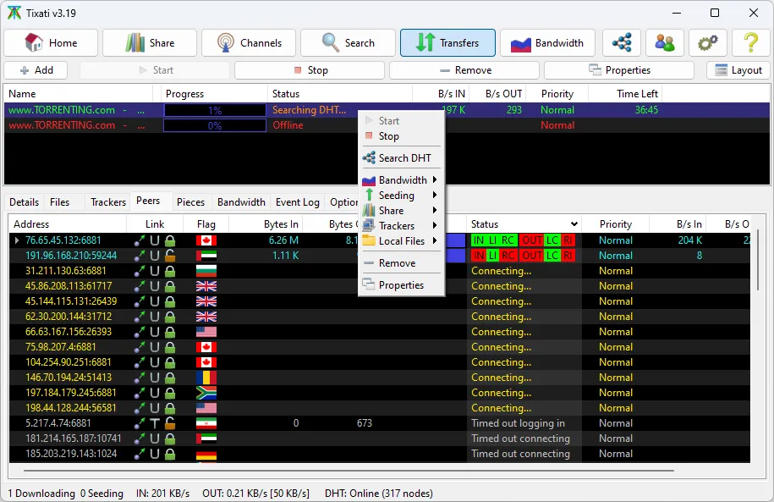Click the Canada flag for peer 76.65.45.132
Viewport: 774px width, 502px height.
(206, 240)
